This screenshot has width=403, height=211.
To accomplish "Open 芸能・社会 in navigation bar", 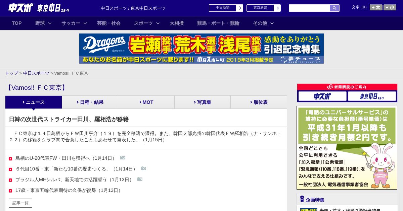I will coord(109,23).
